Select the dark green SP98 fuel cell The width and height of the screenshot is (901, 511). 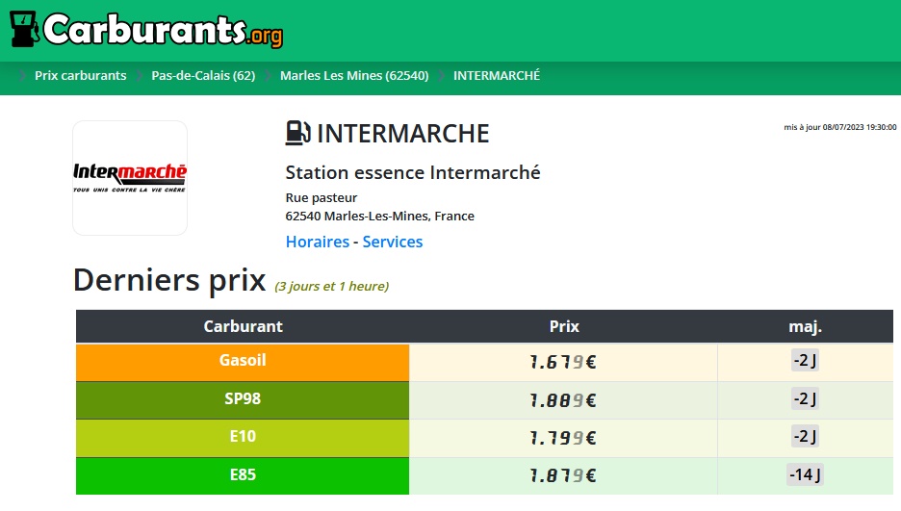pyautogui.click(x=243, y=400)
